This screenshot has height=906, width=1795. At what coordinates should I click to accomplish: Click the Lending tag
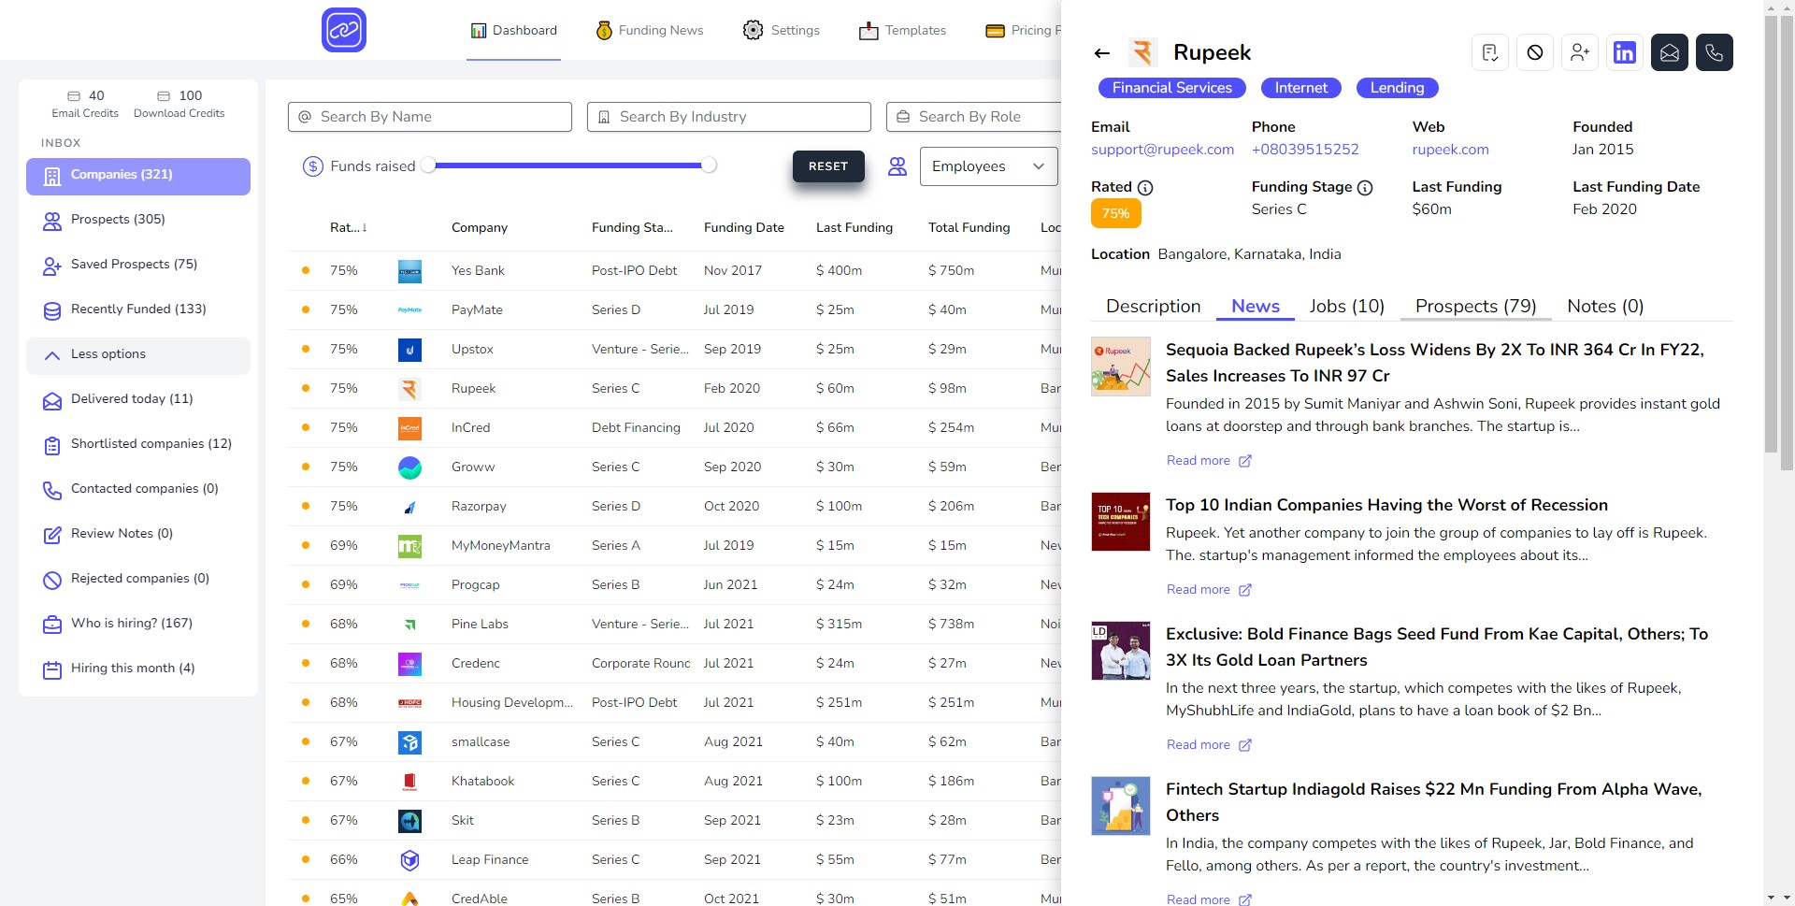1397,88
